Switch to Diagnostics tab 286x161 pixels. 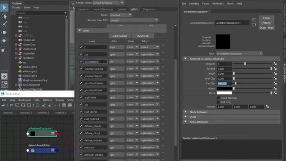tap(150, 9)
